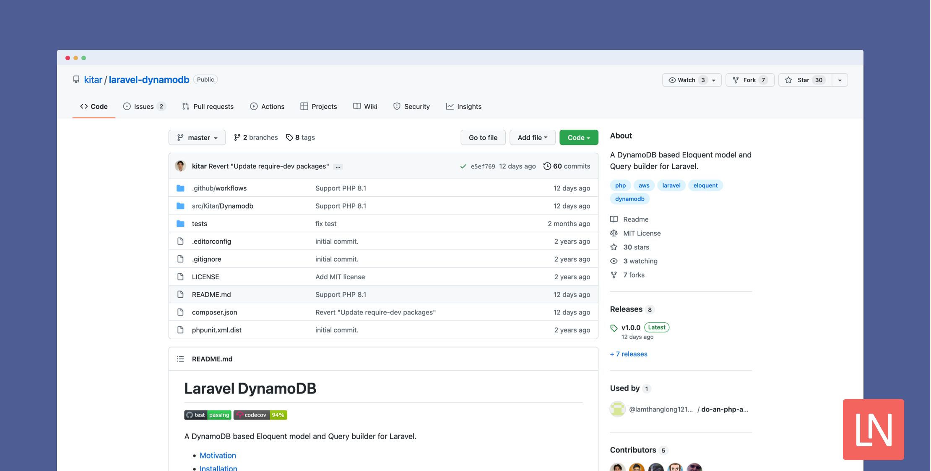Click the .editorconfig file icon
Image resolution: width=931 pixels, height=471 pixels.
(180, 241)
